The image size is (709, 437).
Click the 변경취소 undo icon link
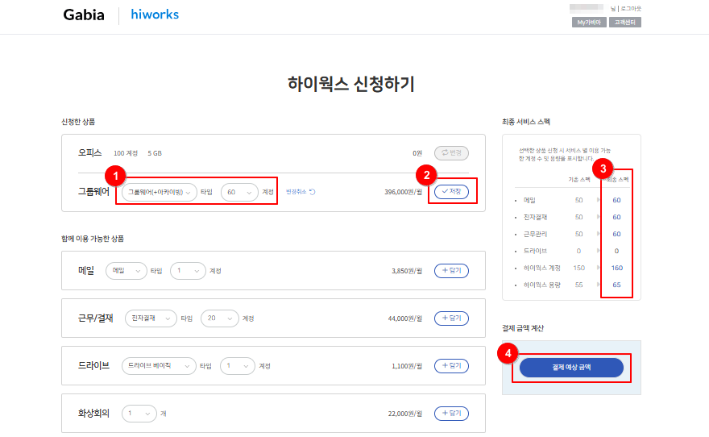tap(301, 192)
